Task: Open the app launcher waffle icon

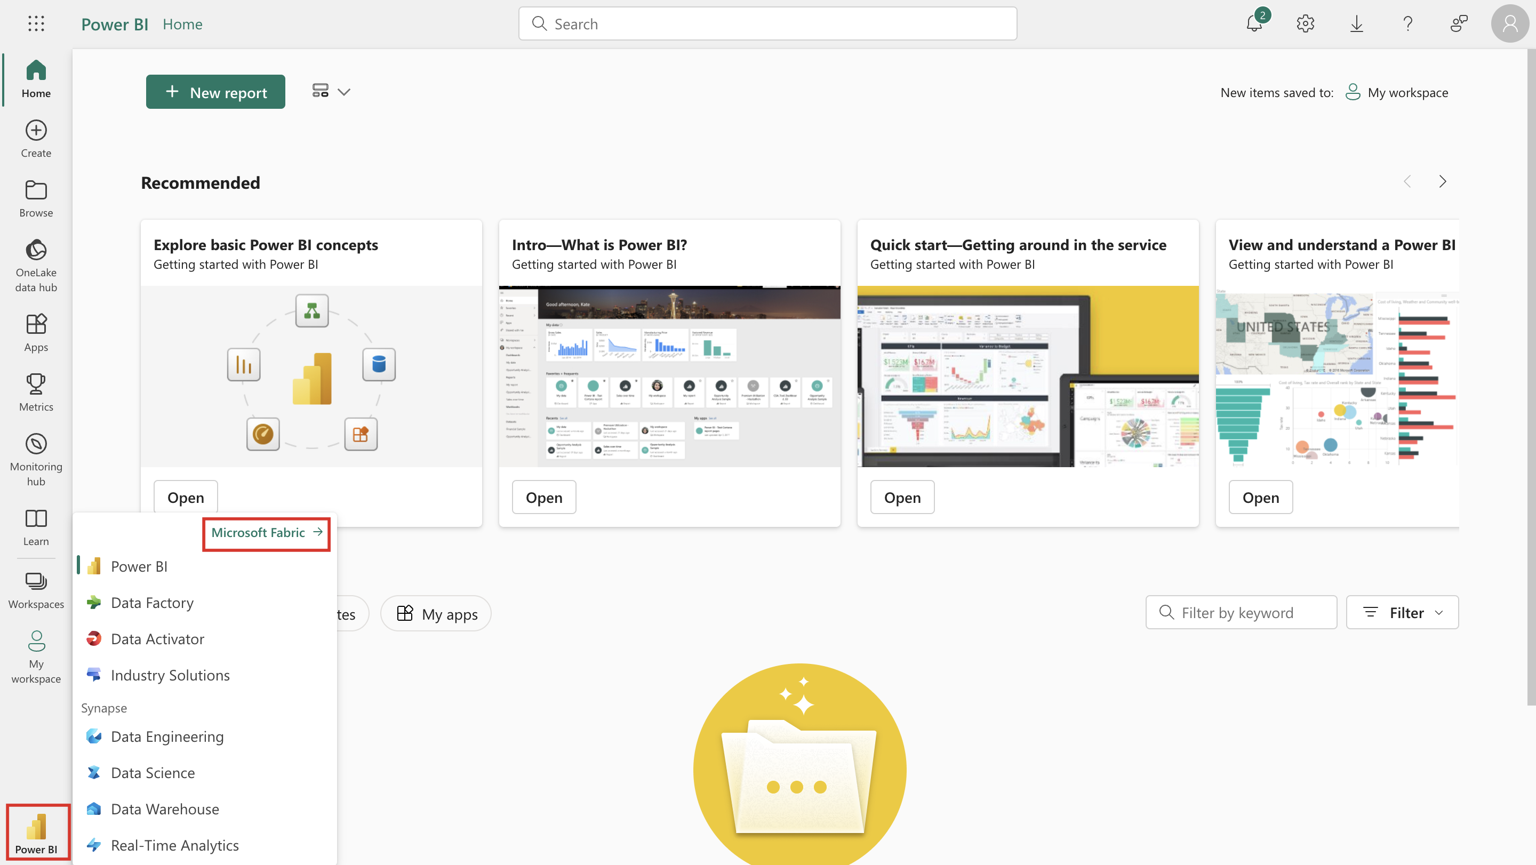Action: 36,24
